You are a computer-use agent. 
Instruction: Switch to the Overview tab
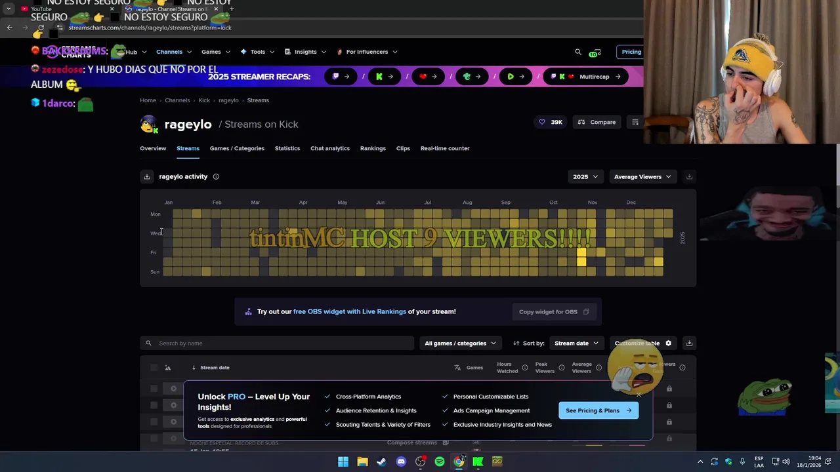pyautogui.click(x=153, y=148)
